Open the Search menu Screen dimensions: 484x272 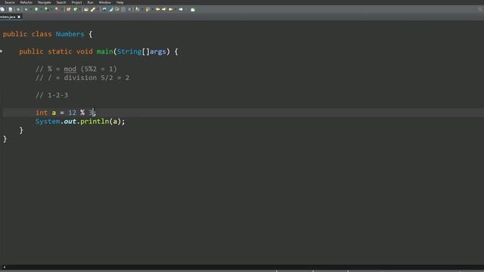tap(61, 2)
